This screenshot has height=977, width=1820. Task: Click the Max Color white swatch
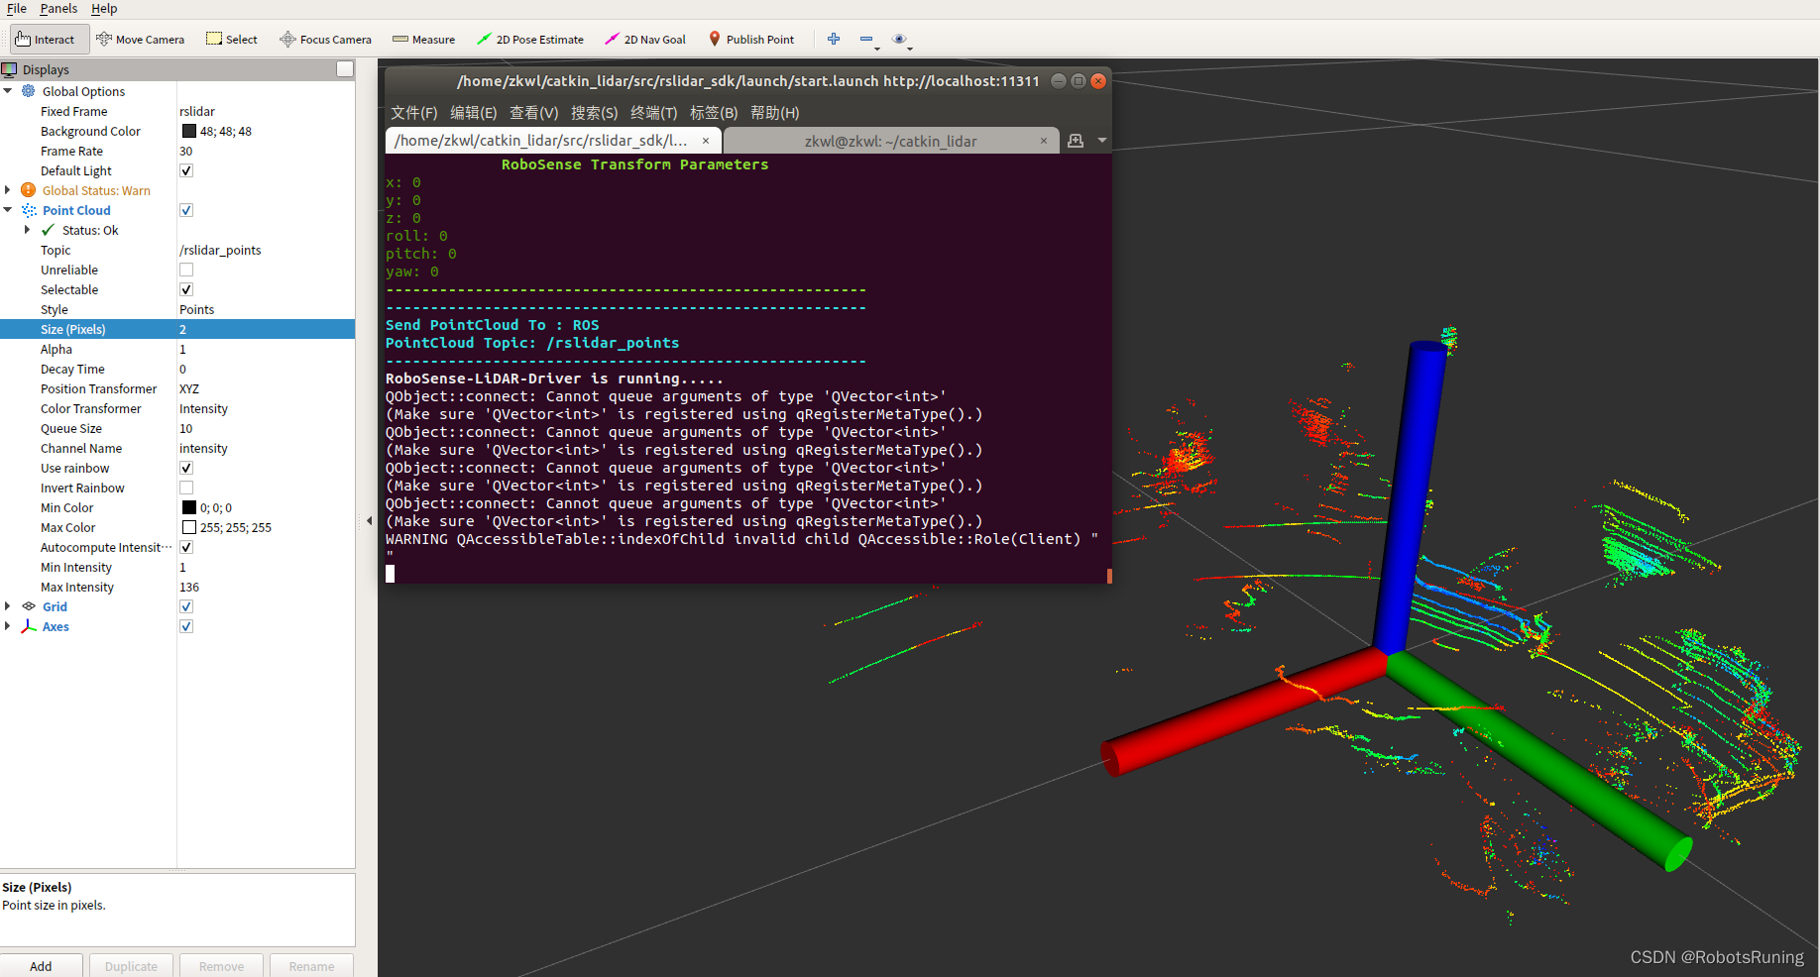(x=188, y=527)
